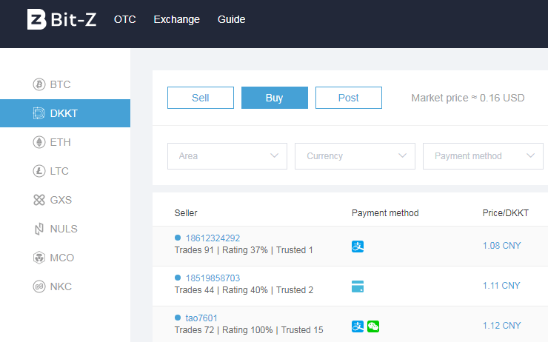Click bank card icon for seller 18519858703
This screenshot has height=342, width=548.
(358, 286)
